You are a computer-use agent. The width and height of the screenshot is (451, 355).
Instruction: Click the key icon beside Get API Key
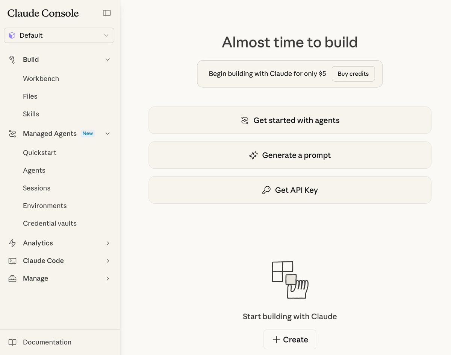(x=266, y=190)
